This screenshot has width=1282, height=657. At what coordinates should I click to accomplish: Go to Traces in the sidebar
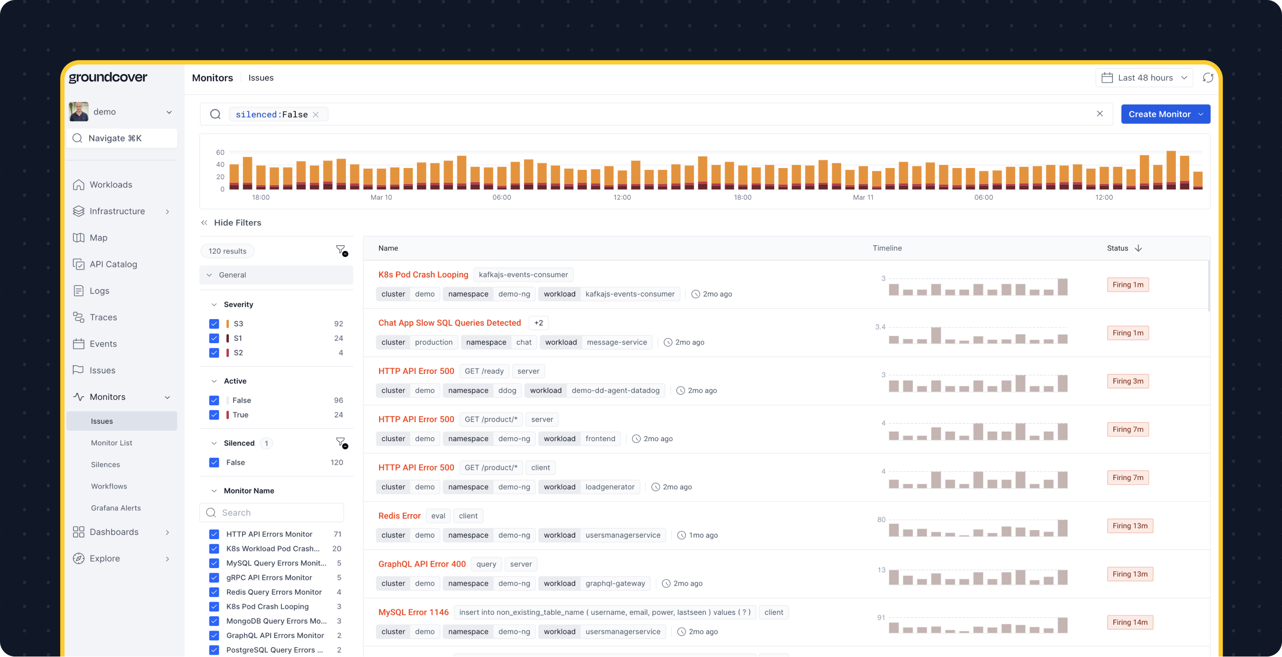coord(103,317)
